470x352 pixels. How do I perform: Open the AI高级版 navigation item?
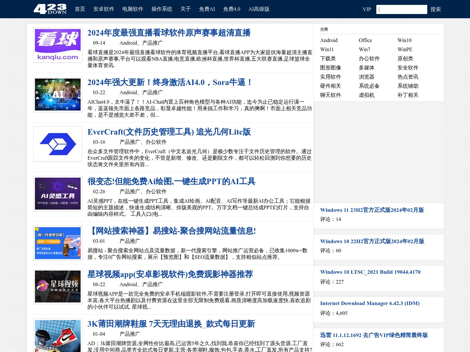tap(259, 9)
